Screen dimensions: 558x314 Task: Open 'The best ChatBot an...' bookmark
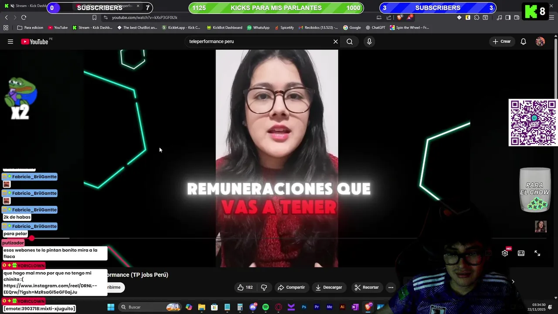[137, 27]
